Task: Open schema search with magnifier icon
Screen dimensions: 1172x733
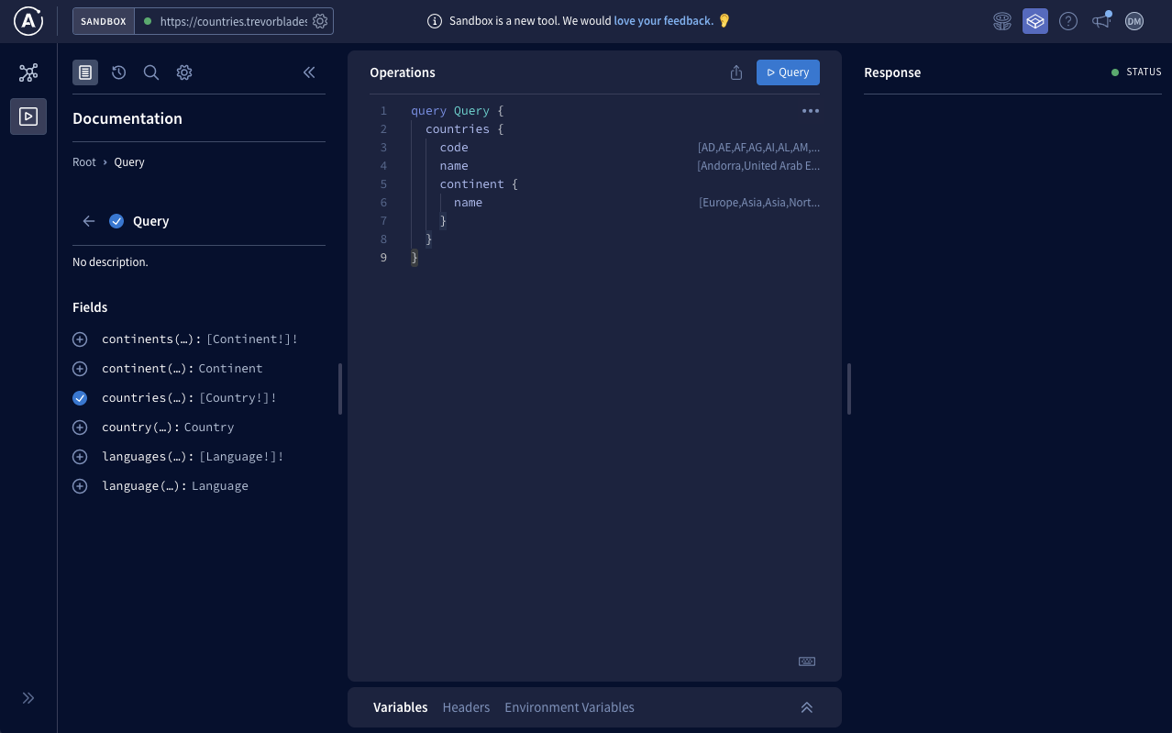Action: (151, 72)
